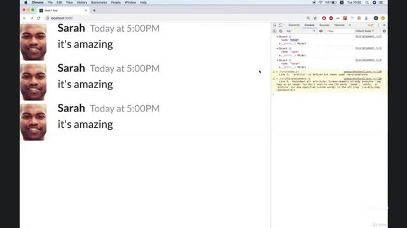The width and height of the screenshot is (407, 228).
Task: Open the dark circular profile avatar
Action: (376, 18)
